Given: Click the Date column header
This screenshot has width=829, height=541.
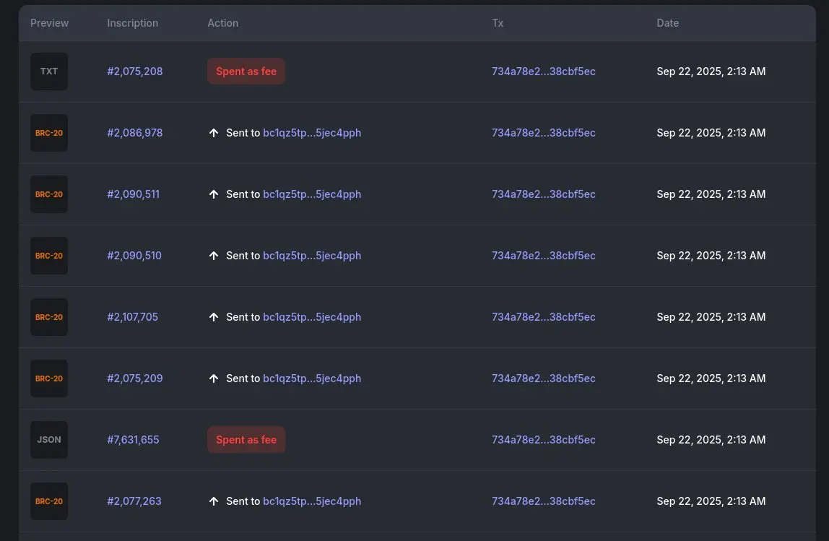Looking at the screenshot, I should [668, 23].
